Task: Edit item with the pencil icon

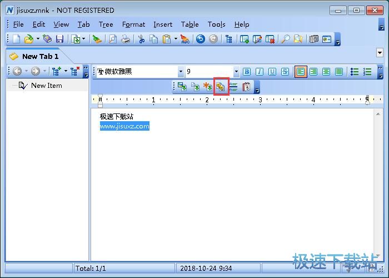Action: 257,39
